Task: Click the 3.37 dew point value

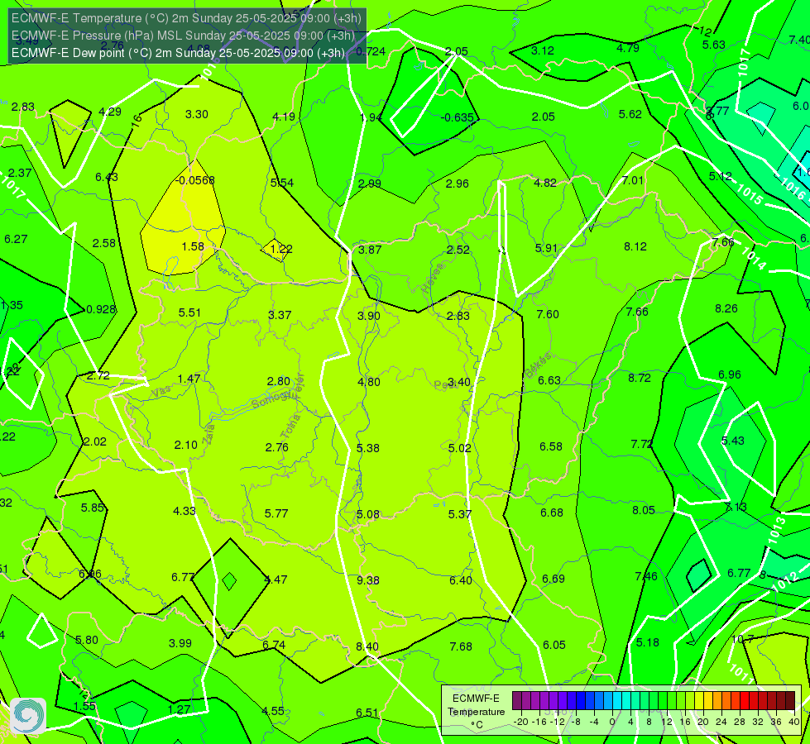Action: [x=280, y=315]
